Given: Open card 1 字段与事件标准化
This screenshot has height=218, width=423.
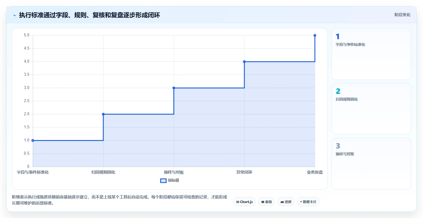Looking at the screenshot, I should [371, 54].
